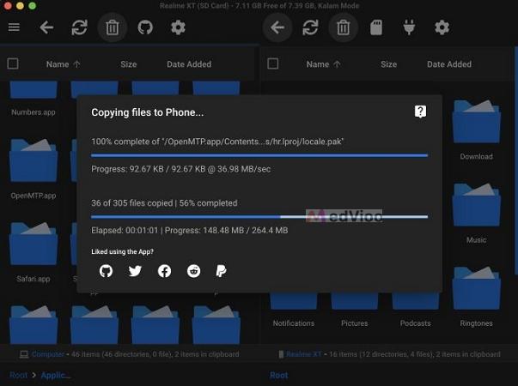Share on Reddit from the copy dialog
Screen dimensions: 518x386
pyautogui.click(x=193, y=271)
